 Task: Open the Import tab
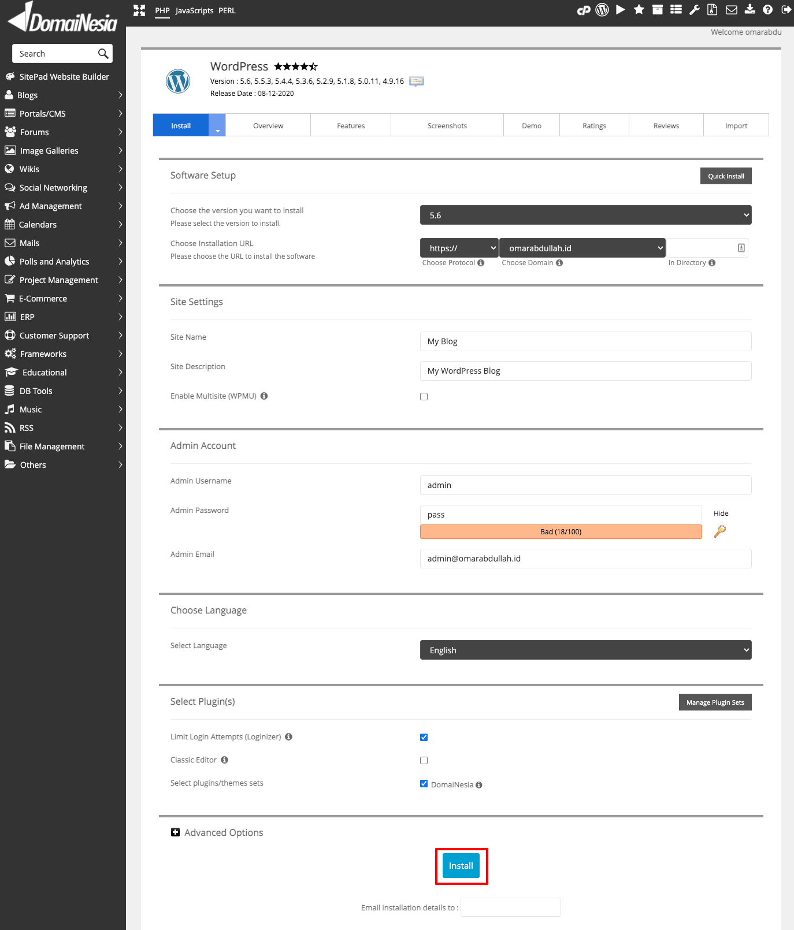point(736,126)
